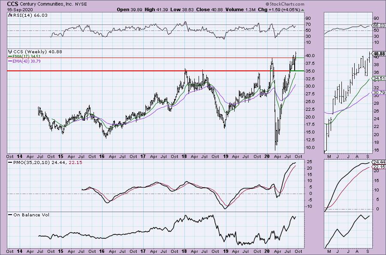Click the 16 price label in the right zoom panel
Viewport: 386px width, 255px height.
377,150
